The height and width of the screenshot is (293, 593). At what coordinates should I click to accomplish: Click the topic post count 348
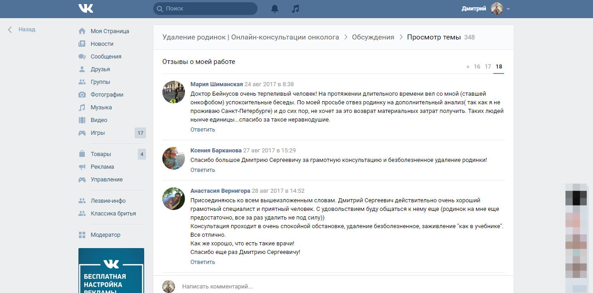(x=470, y=37)
